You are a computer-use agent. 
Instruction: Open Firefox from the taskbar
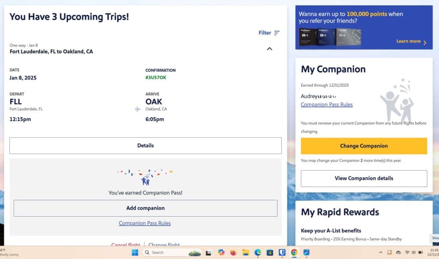[233, 253]
